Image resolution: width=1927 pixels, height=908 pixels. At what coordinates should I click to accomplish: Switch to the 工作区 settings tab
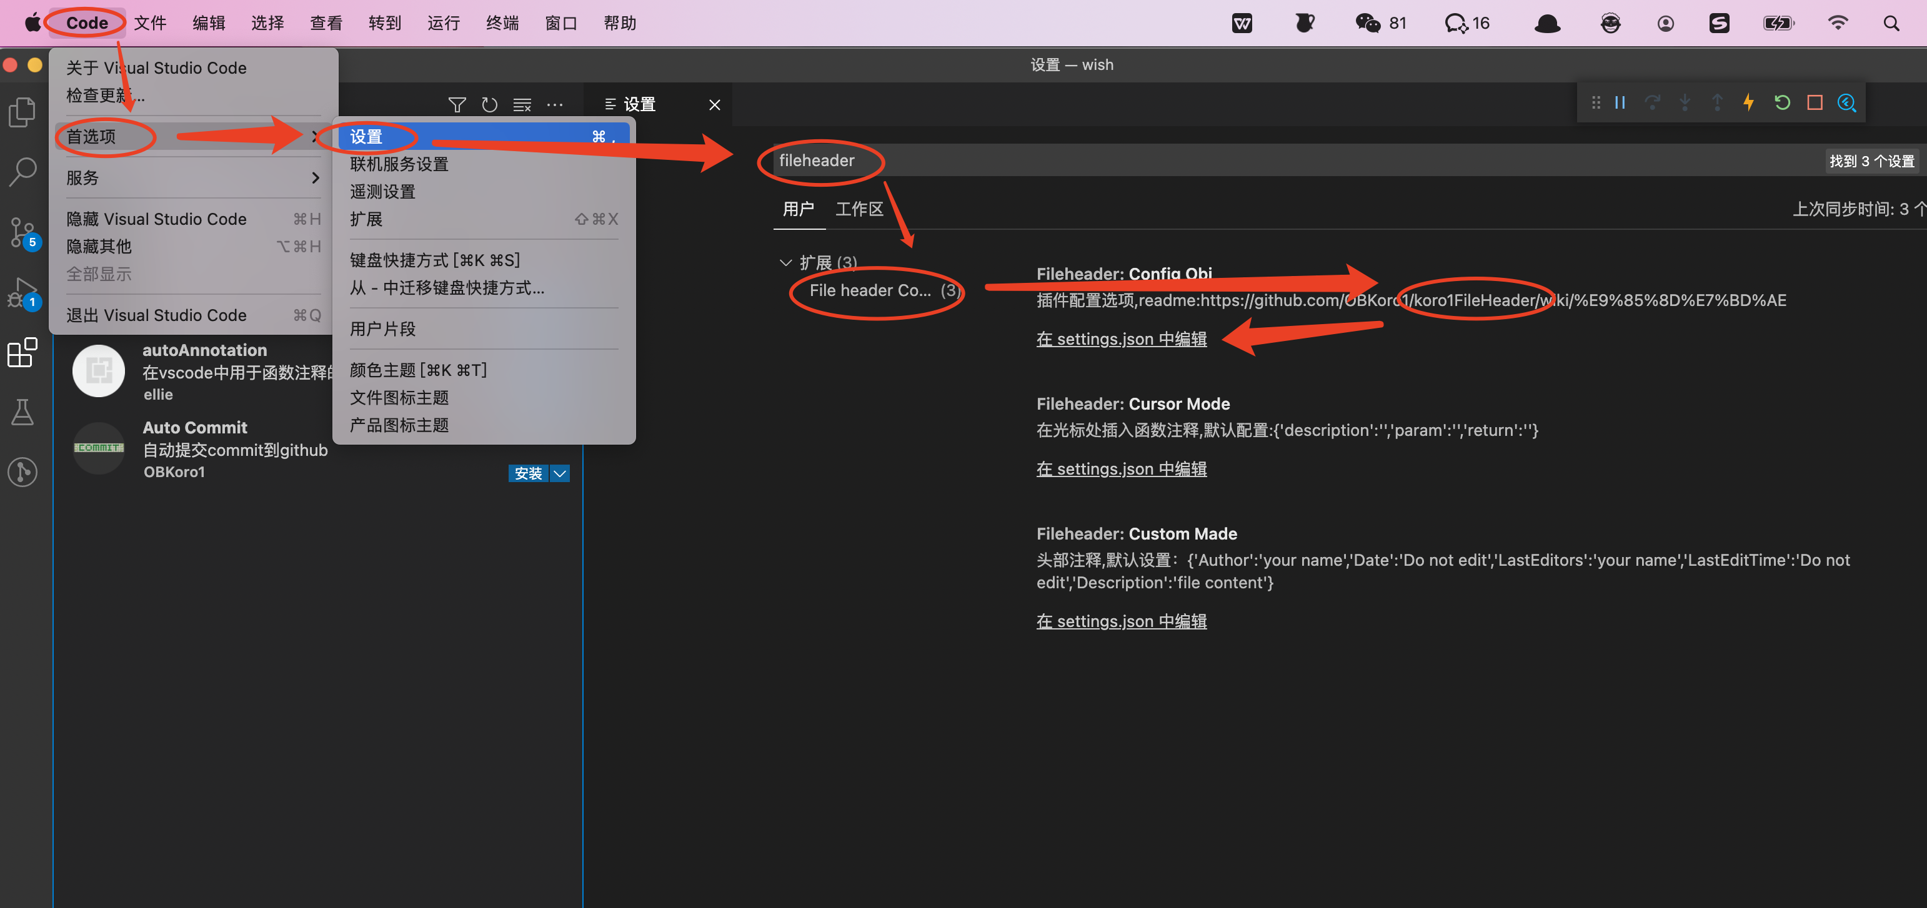(x=859, y=209)
